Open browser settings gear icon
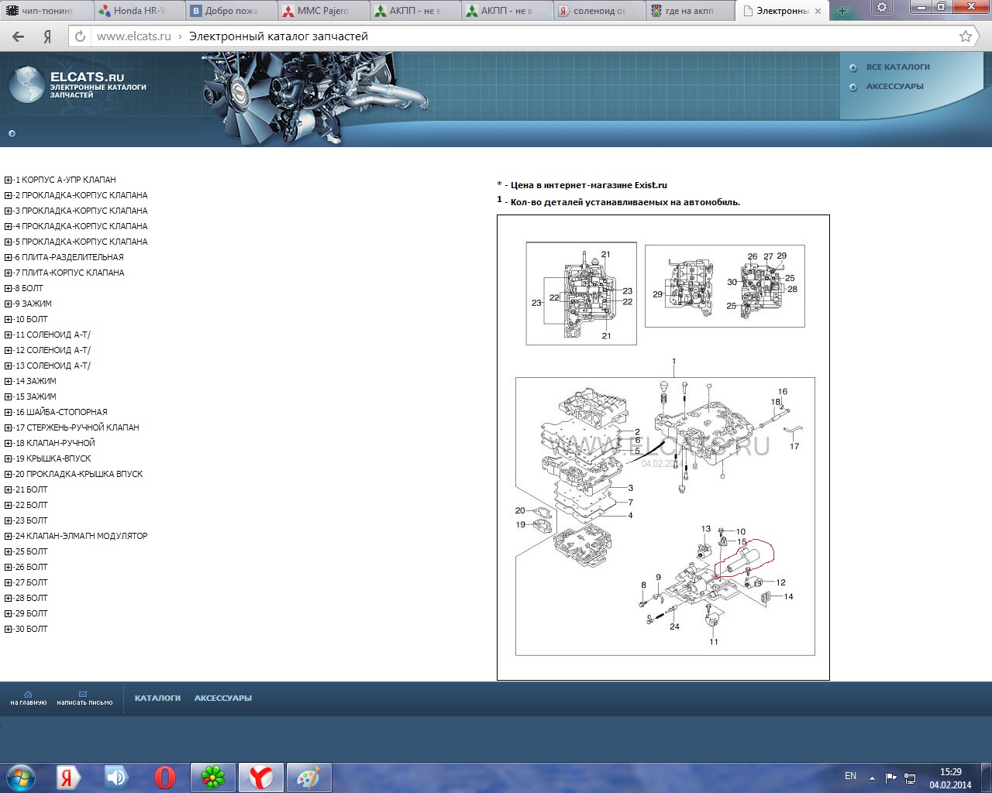This screenshot has height=793, width=992. pos(881,9)
